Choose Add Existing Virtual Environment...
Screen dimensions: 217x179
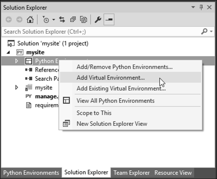(x=131, y=88)
